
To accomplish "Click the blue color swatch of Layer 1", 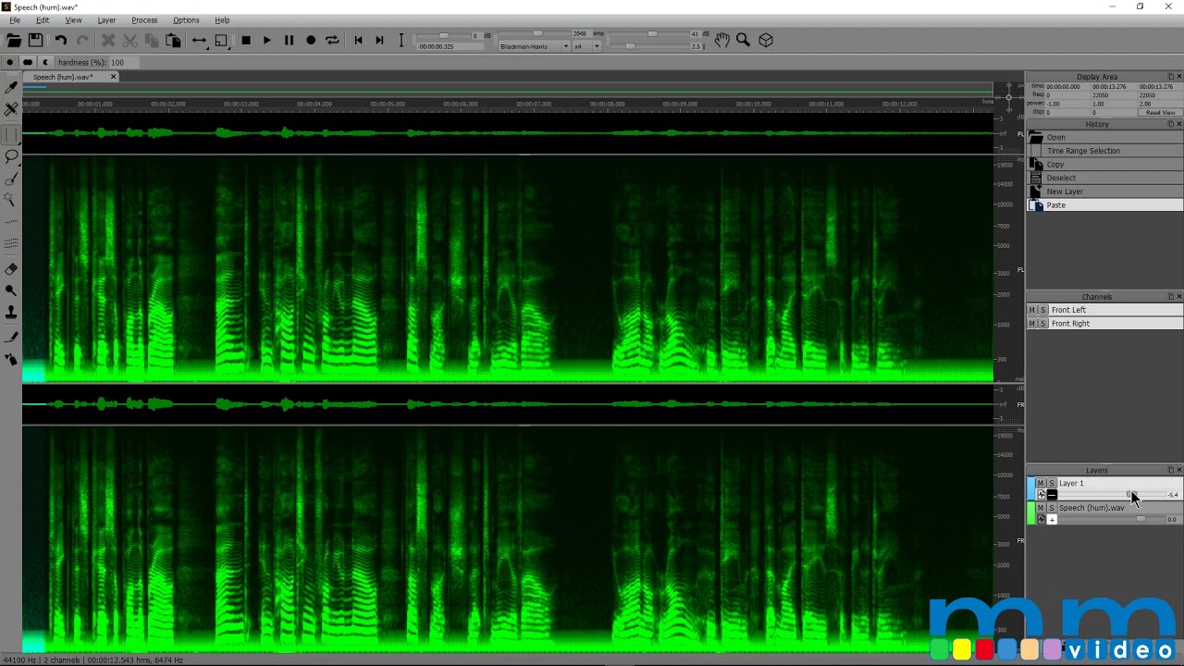I will (x=1031, y=488).
